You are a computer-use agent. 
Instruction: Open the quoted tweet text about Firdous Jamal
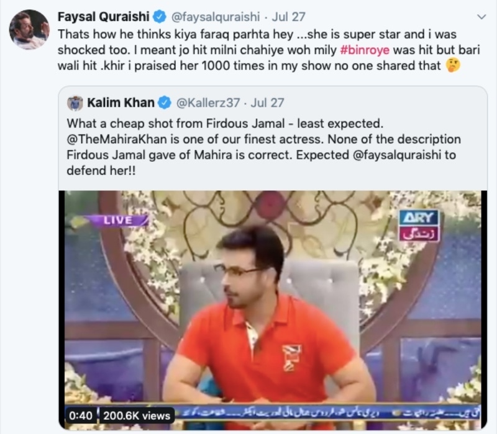click(263, 147)
